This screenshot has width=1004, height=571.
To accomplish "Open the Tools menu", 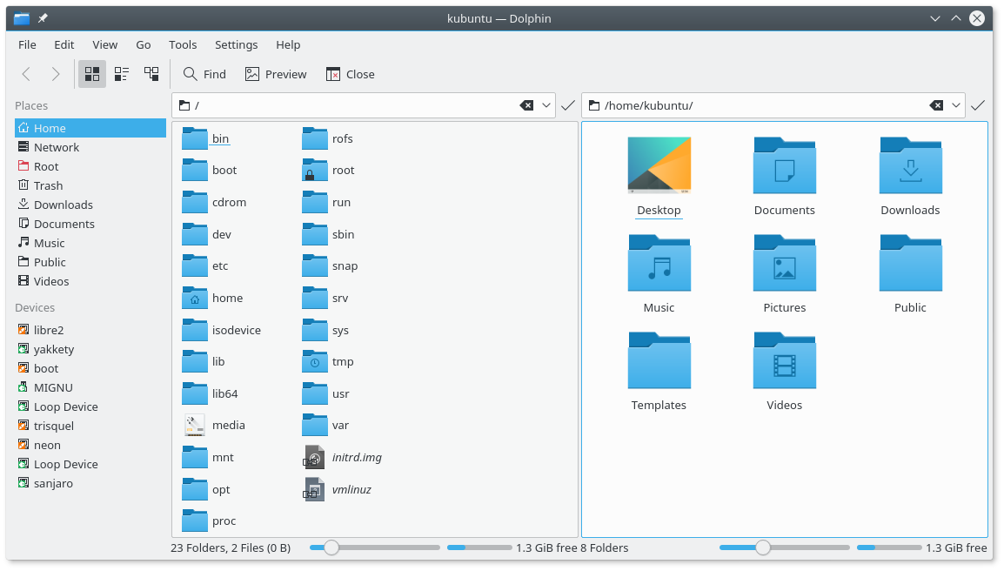I will point(183,44).
